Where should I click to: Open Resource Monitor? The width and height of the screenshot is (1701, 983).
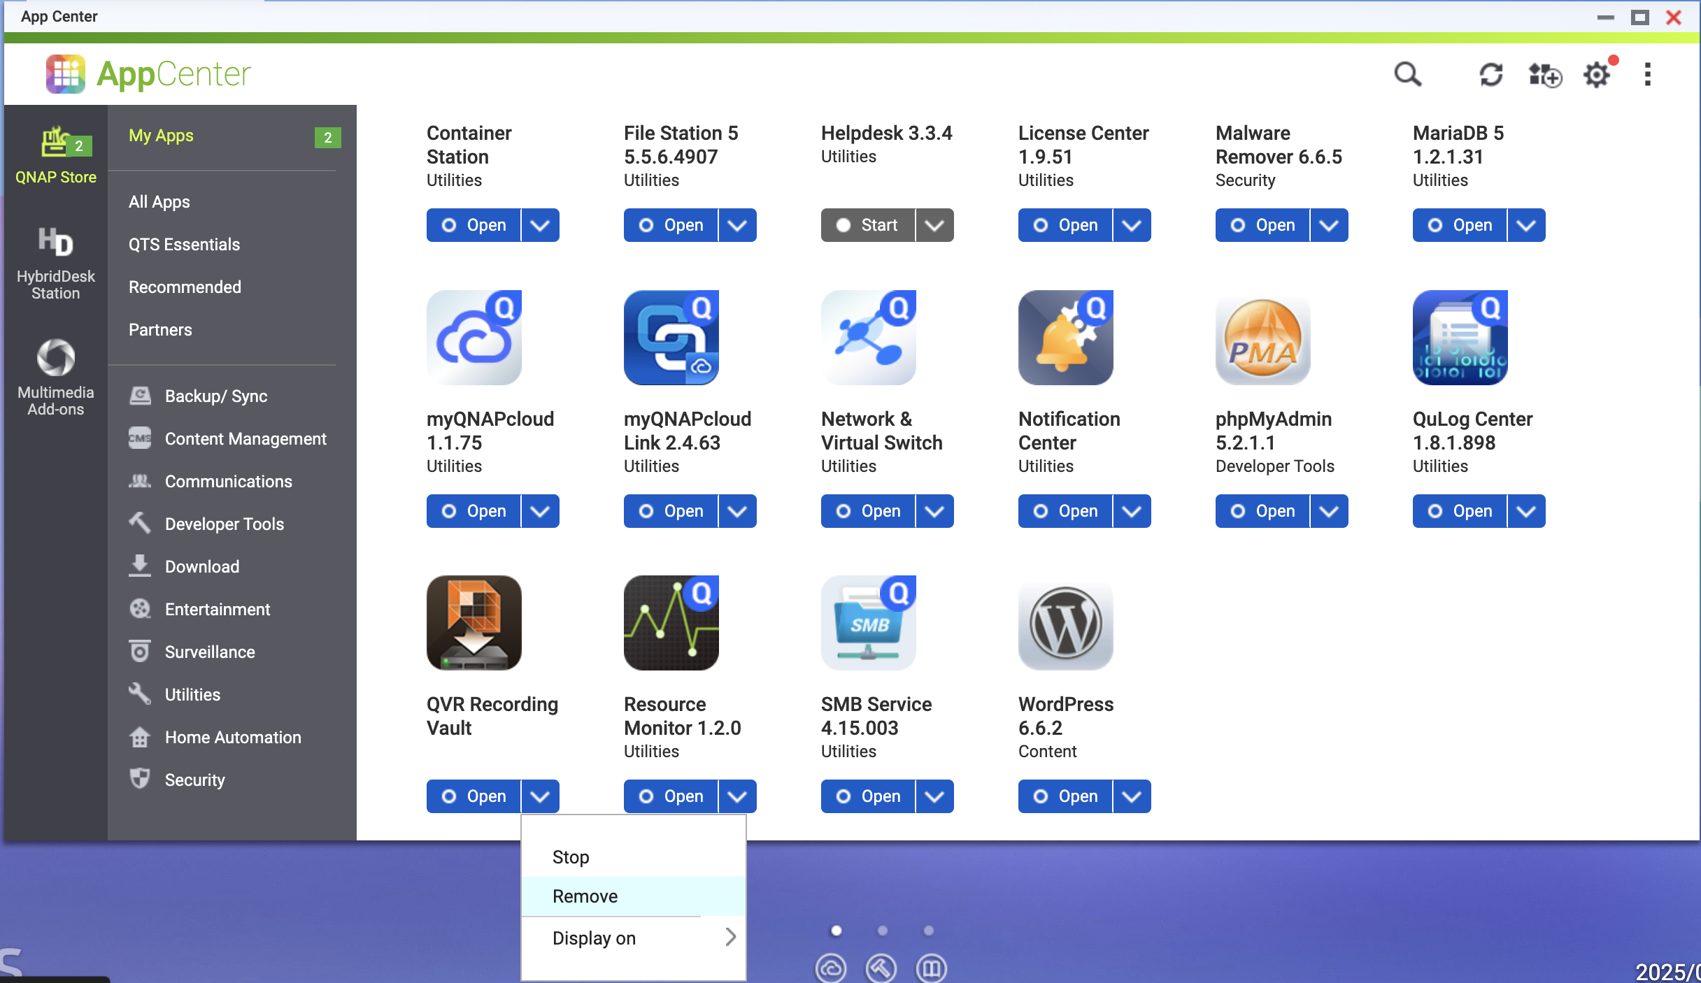671,796
